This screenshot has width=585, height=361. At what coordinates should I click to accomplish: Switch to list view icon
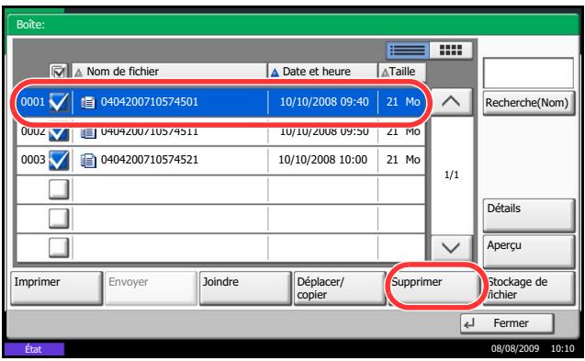tap(408, 50)
